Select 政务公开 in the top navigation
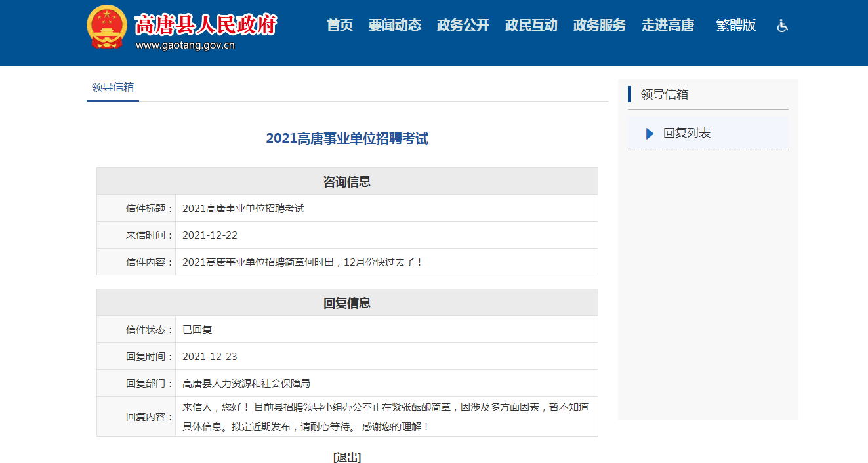868x463 pixels. [x=463, y=26]
